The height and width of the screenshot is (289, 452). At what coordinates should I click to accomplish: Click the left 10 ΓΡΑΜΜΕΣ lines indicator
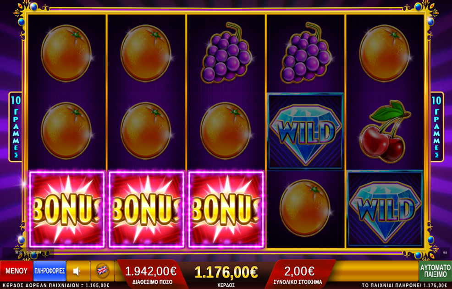pos(16,127)
